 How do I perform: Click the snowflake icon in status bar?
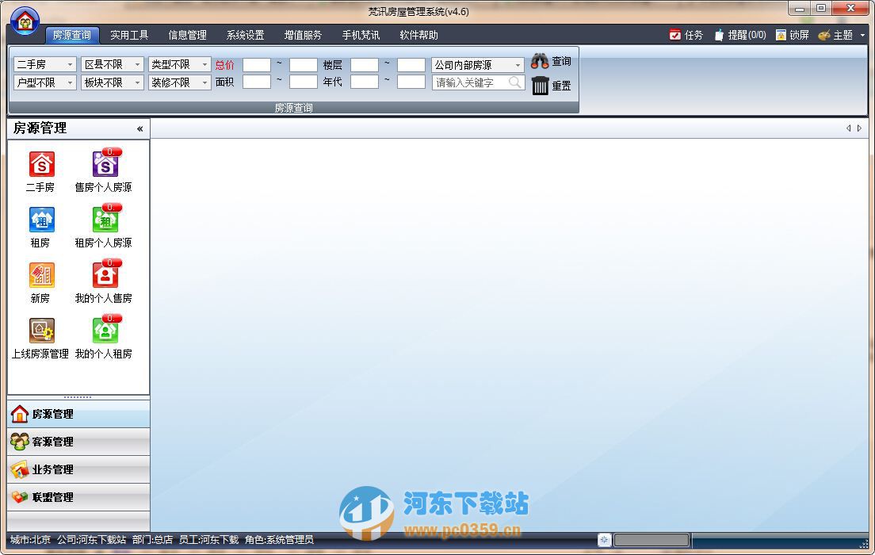coord(604,540)
